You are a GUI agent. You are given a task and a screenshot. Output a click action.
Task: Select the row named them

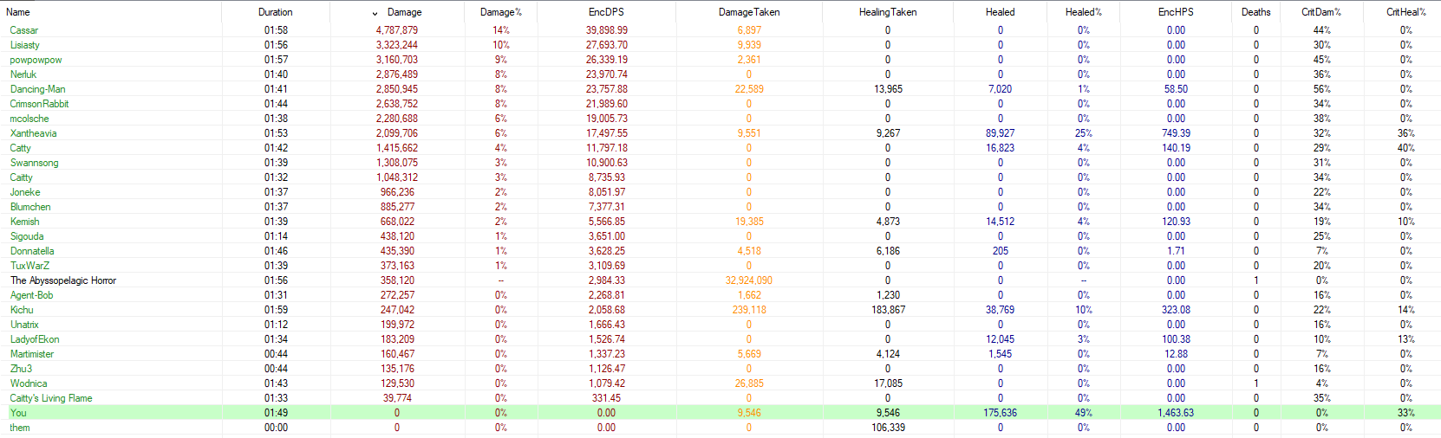20,428
